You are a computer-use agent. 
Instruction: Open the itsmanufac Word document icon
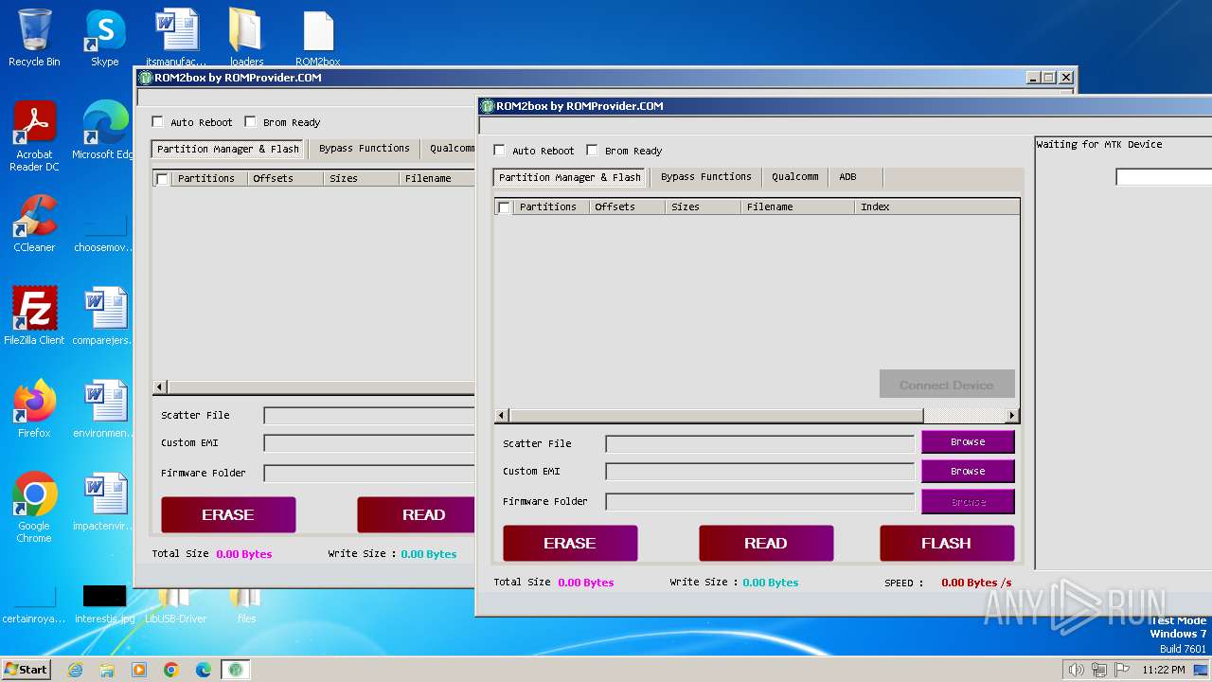(x=176, y=38)
